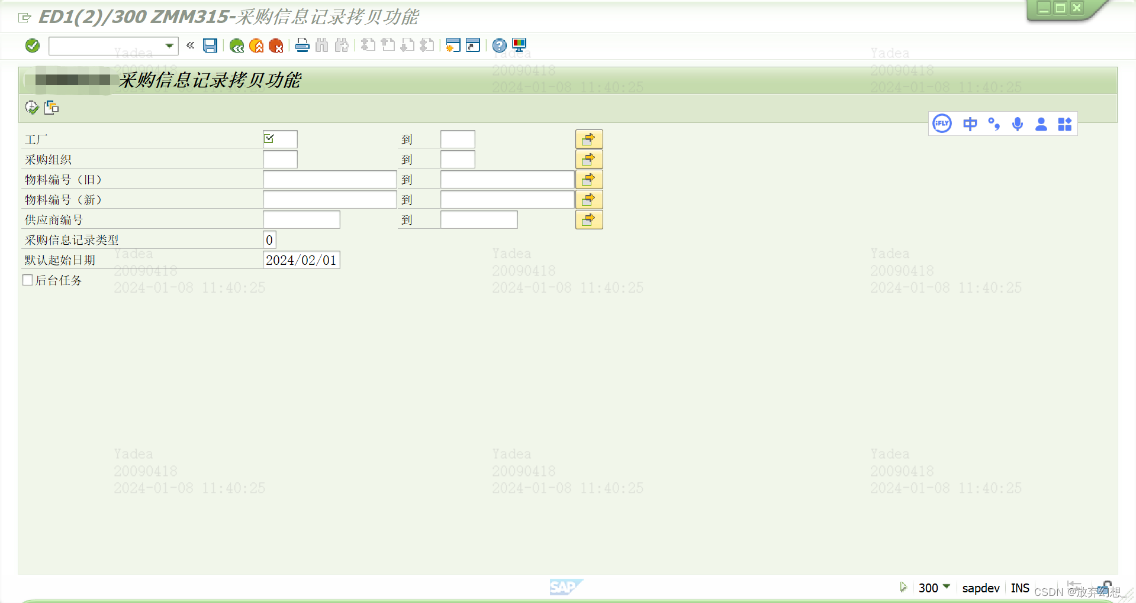Screen dimensions: 1136x603
Task: Click the Find Next binoculars icon
Action: [342, 45]
